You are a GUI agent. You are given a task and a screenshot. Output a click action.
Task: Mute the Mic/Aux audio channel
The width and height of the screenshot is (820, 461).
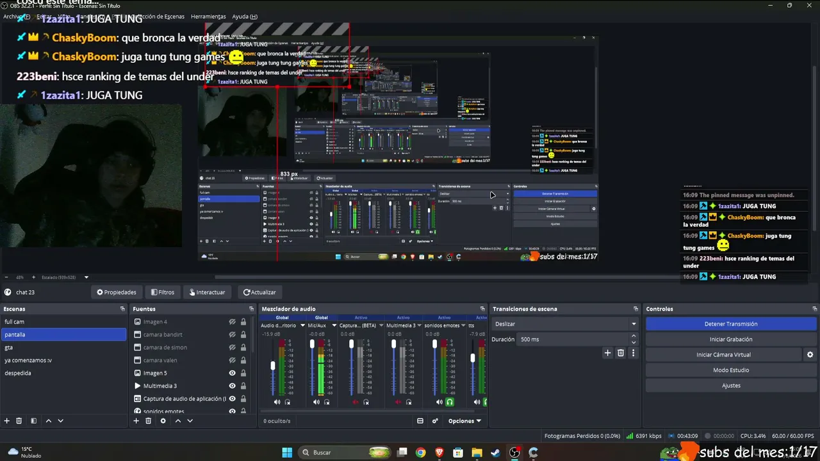tap(316, 402)
